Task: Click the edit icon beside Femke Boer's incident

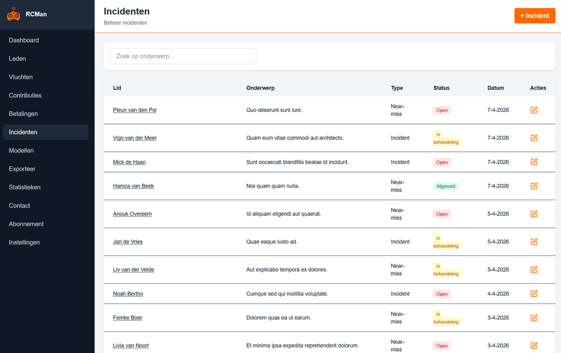Action: point(533,317)
